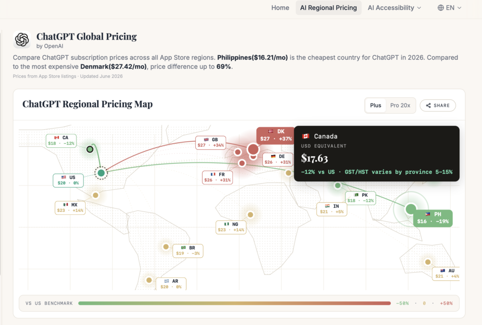Click the Great Britain red map marker
Viewport: 482px width, 325px height.
(238, 152)
